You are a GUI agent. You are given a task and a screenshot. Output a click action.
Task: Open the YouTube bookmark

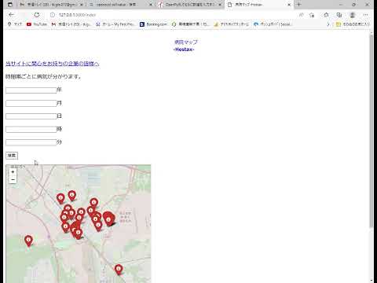point(37,24)
